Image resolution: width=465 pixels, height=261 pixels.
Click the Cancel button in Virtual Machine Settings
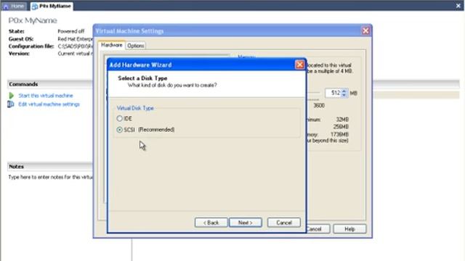318,229
